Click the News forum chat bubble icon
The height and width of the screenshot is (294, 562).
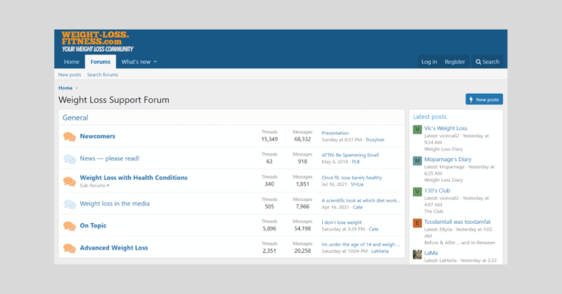69,159
